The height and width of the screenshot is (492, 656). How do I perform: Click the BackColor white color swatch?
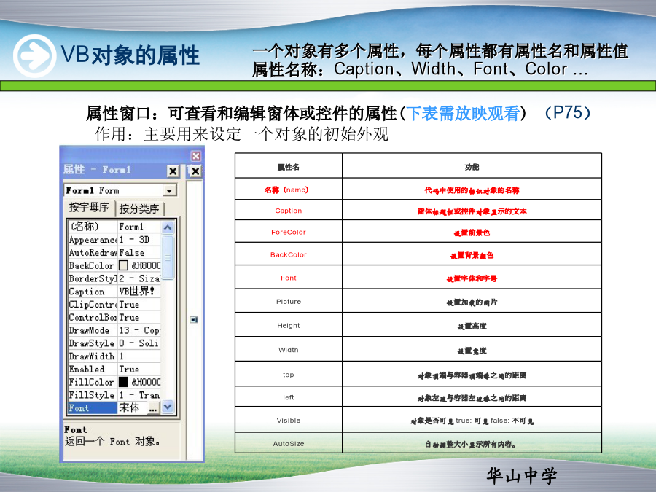[123, 265]
